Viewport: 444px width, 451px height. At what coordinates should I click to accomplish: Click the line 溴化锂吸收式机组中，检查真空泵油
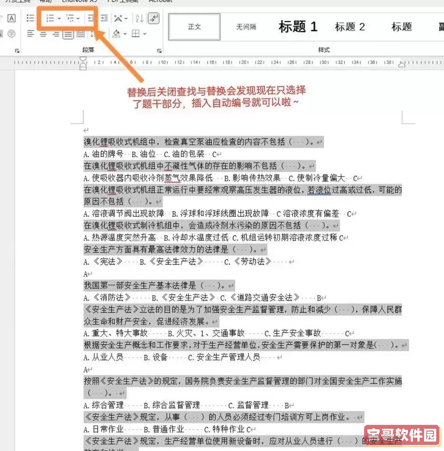pos(204,142)
